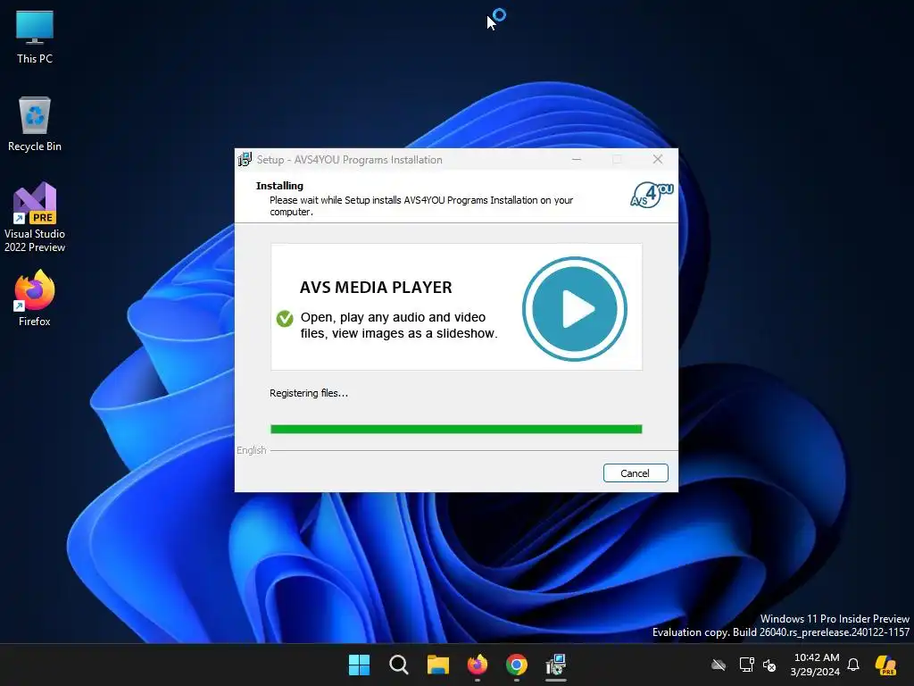Click the AVS4YOU logo in the installer header
This screenshot has width=914, height=686.
coord(652,195)
